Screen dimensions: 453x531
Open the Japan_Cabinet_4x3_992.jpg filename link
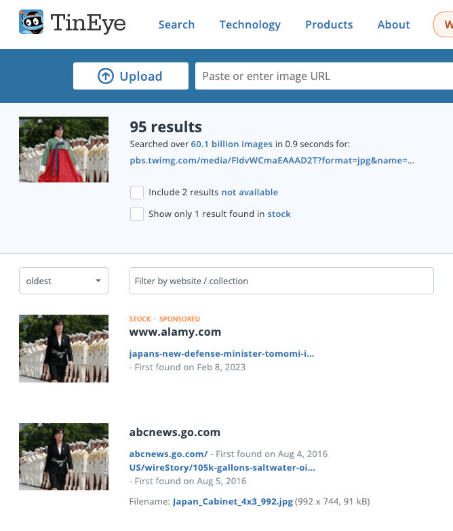233,502
